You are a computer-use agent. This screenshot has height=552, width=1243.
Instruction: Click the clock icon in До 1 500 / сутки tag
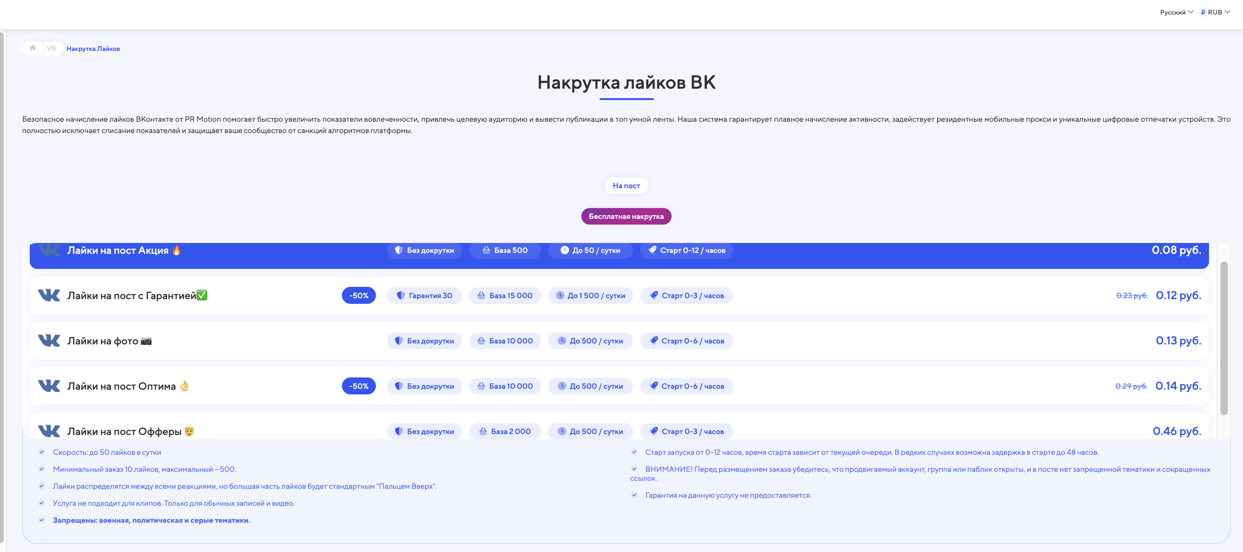click(x=559, y=295)
